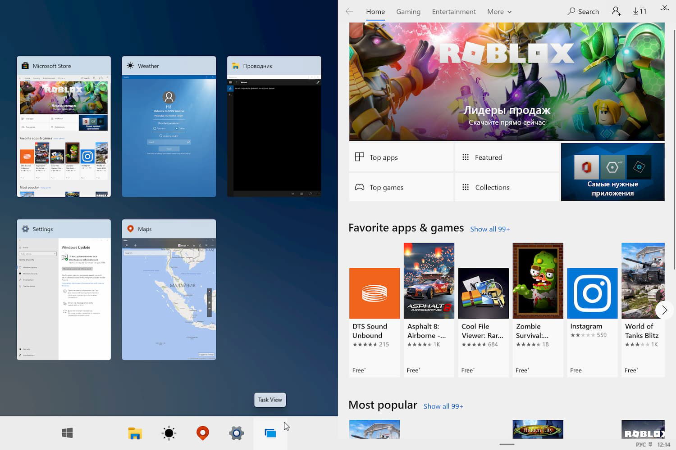Expand the More dropdown menu
The height and width of the screenshot is (450, 676).
pyautogui.click(x=499, y=12)
